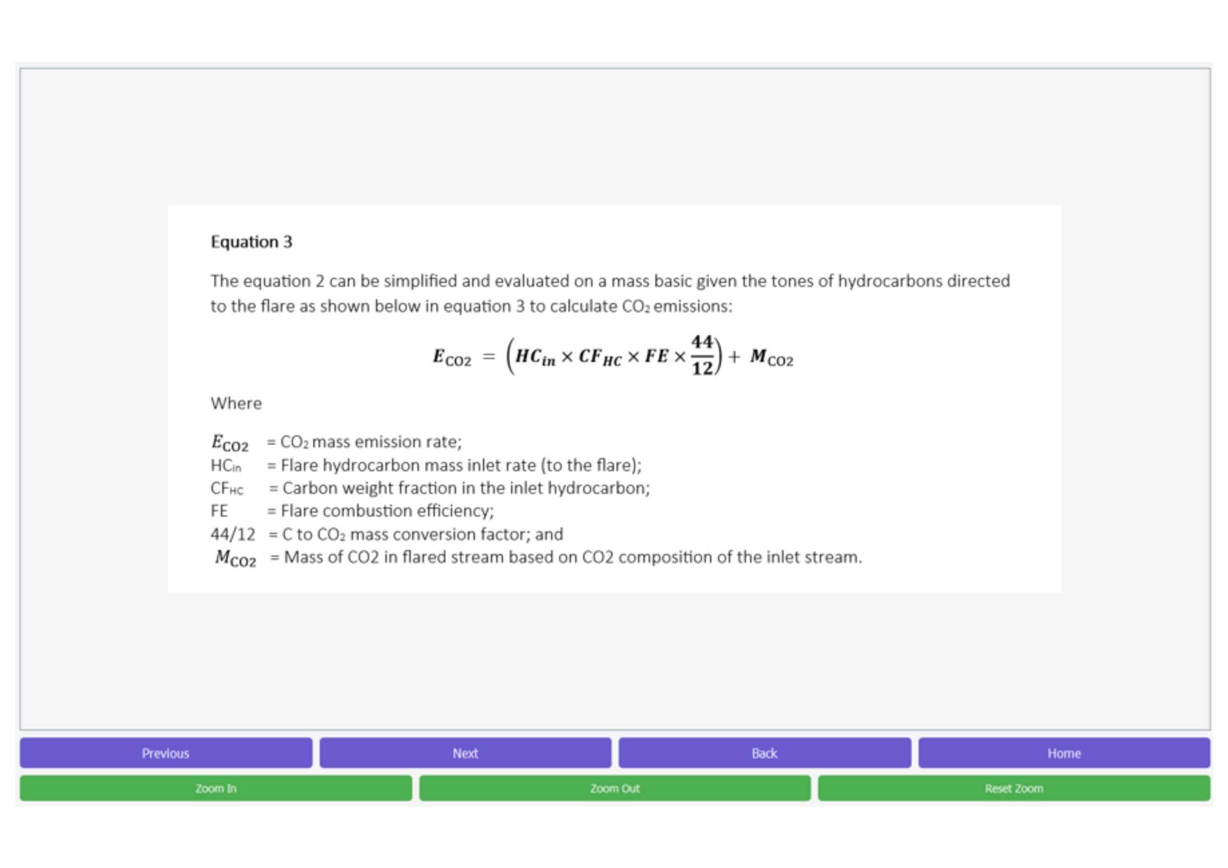Select the HCin term in the equation
Screen dimensions: 1228x868
coord(535,357)
